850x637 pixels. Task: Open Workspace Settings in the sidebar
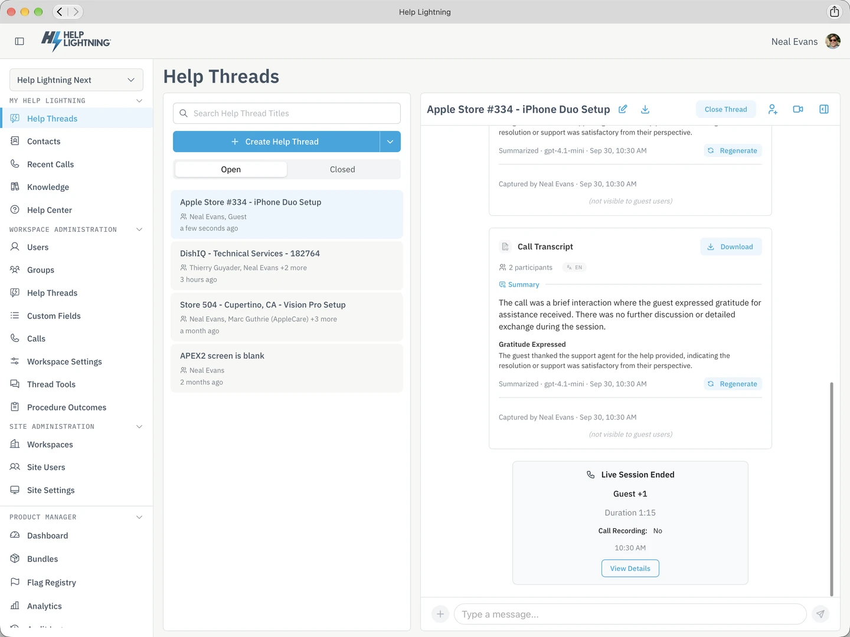(77, 362)
